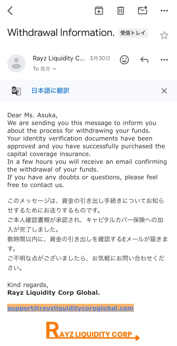177x346 pixels.
Task: Tap the Withdrawal Information subject title
Action: pos(61,33)
